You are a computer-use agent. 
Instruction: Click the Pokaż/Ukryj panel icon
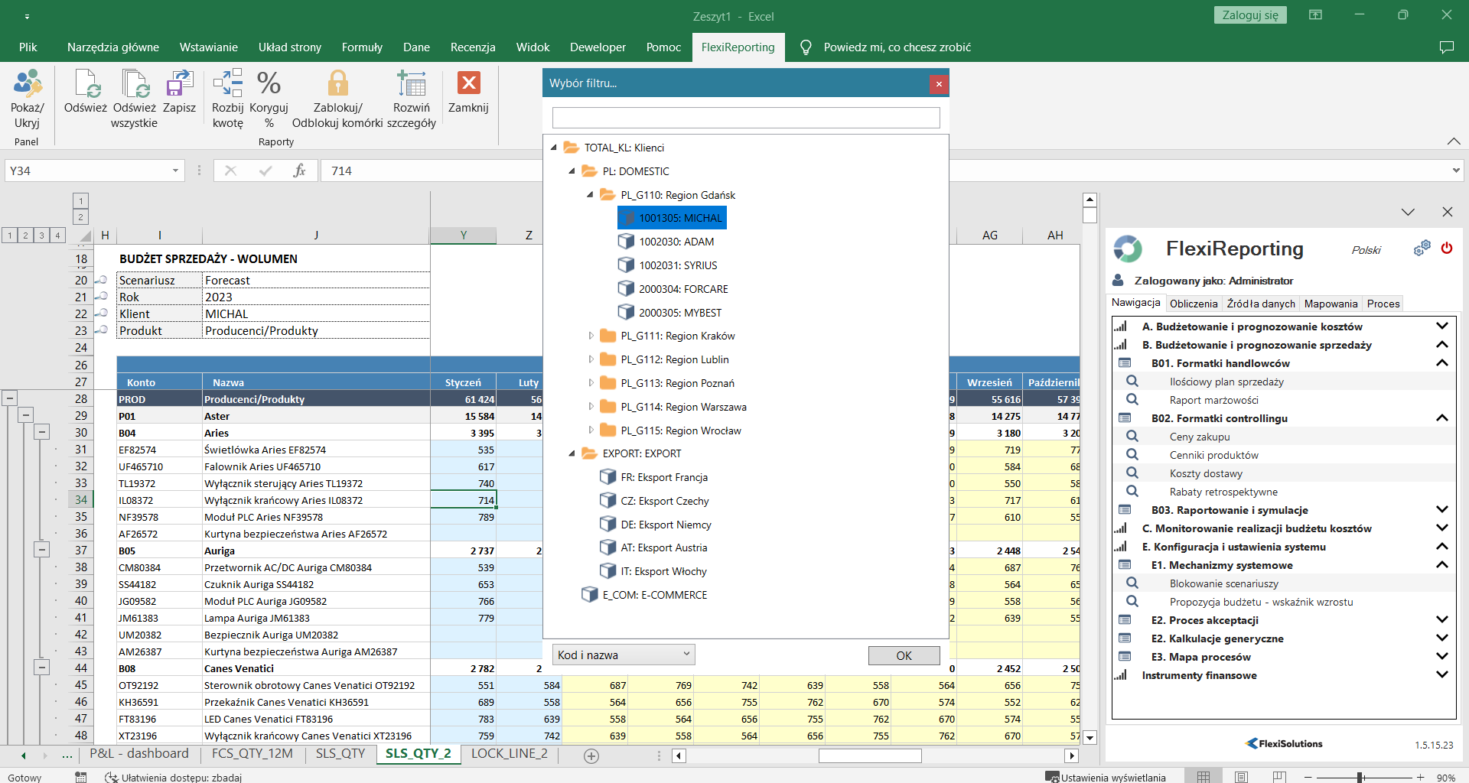pos(27,84)
